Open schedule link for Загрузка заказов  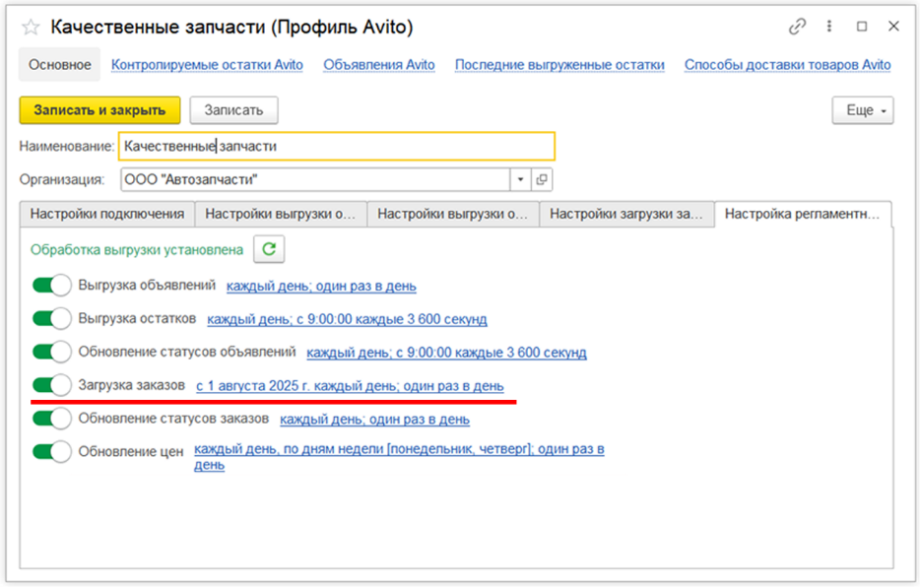[x=350, y=386]
